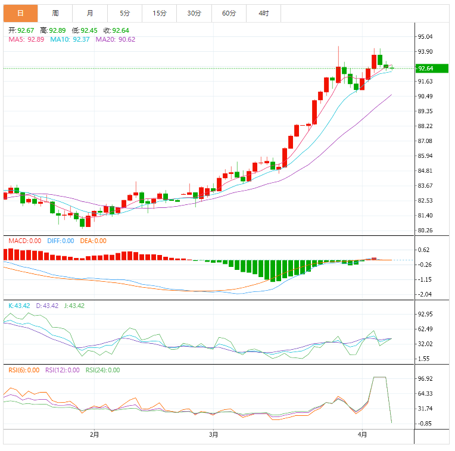
Task: Click the MA10: 92.37 legend label
Action: point(70,39)
